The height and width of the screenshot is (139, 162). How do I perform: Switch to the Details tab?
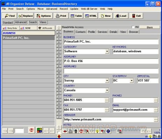(x=113, y=32)
